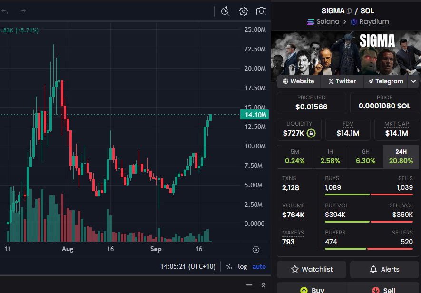Click the (+5.71%) change readout

tap(27, 30)
